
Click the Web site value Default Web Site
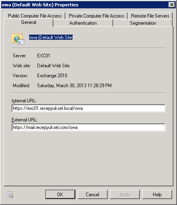(53, 66)
